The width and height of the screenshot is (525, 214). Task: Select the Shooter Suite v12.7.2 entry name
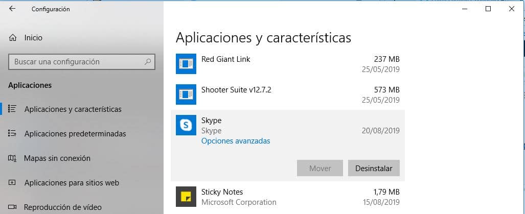236,89
